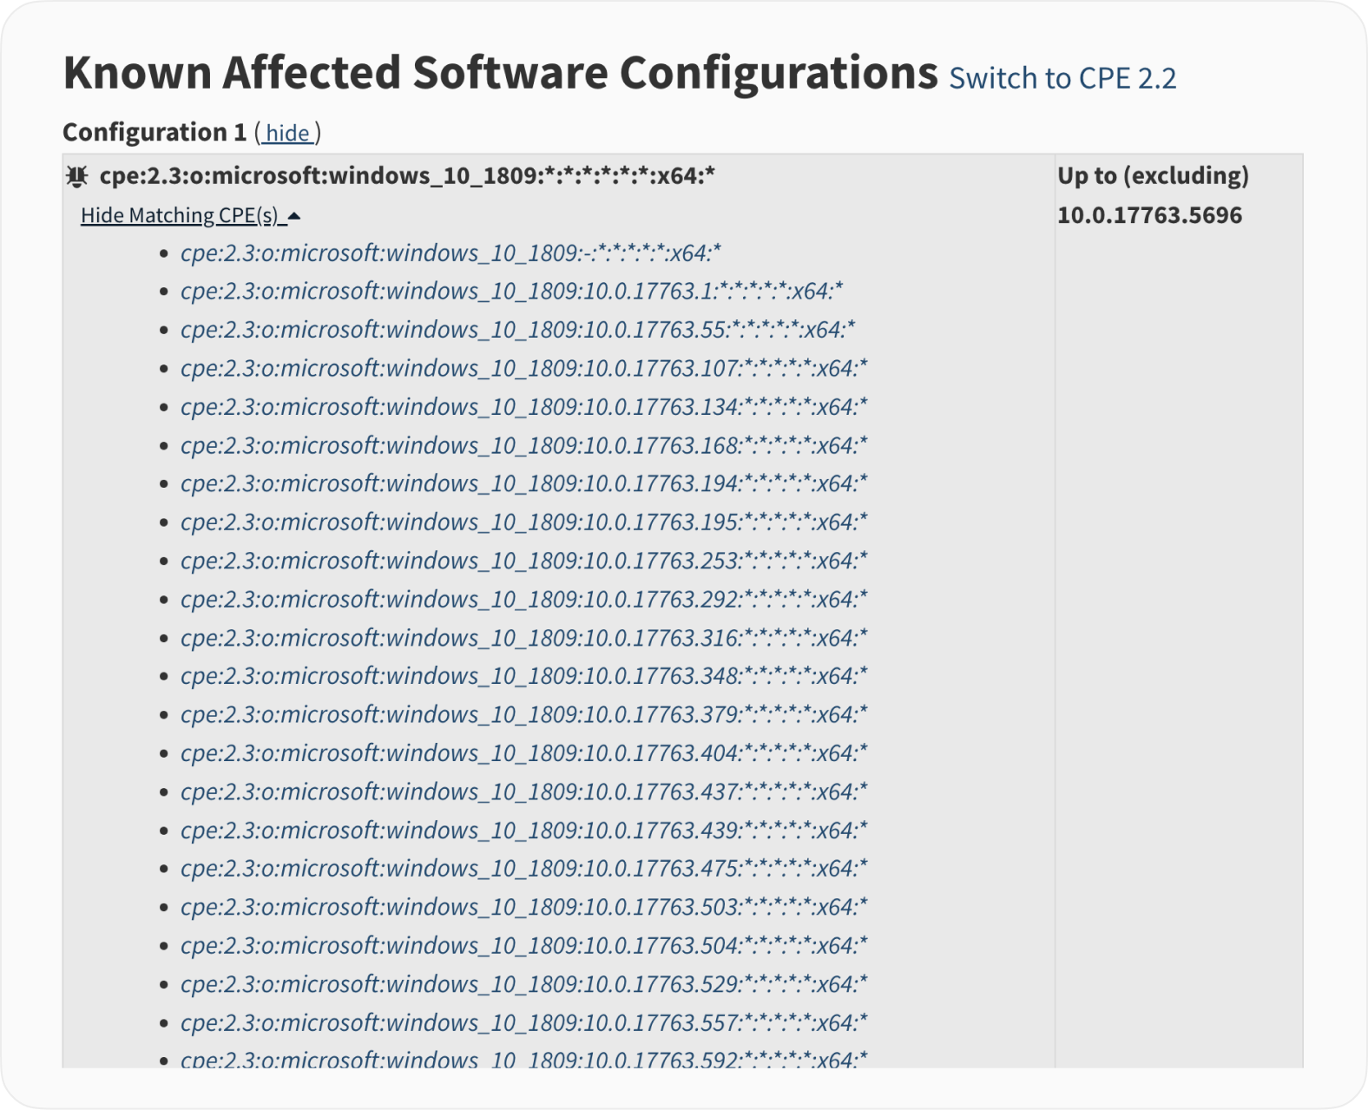Open the windows_10_1809:- x64 CPE link
This screenshot has width=1368, height=1110.
[x=451, y=253]
